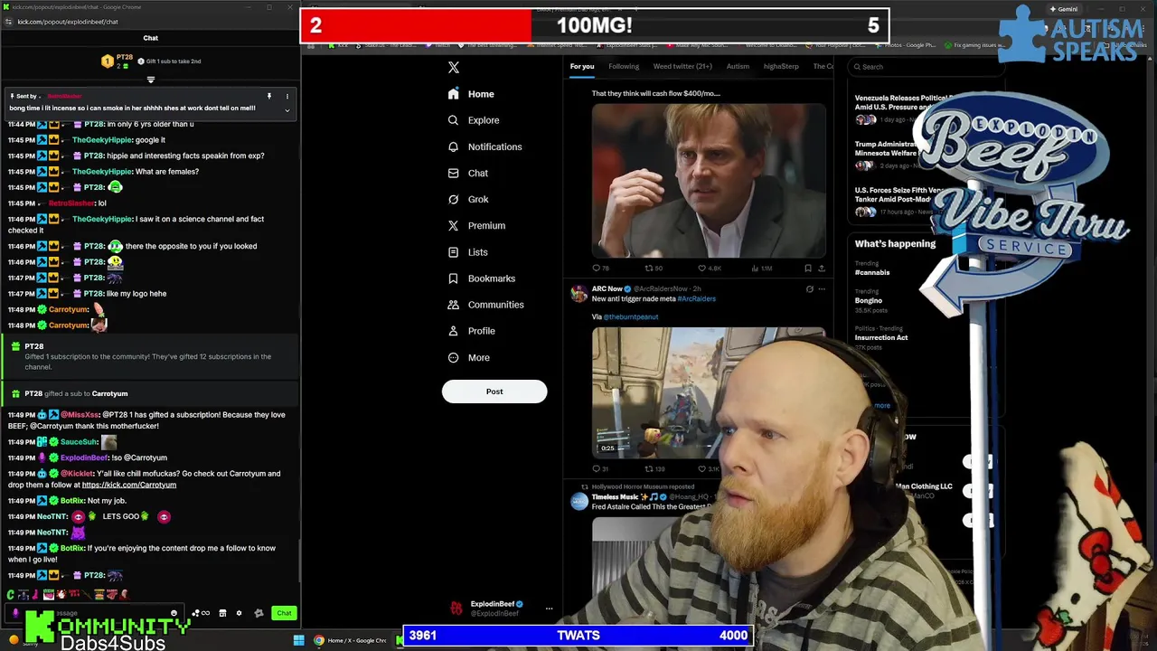This screenshot has height=651, width=1157.
Task: Click the Profile icon in X sidebar
Action: [x=453, y=331]
